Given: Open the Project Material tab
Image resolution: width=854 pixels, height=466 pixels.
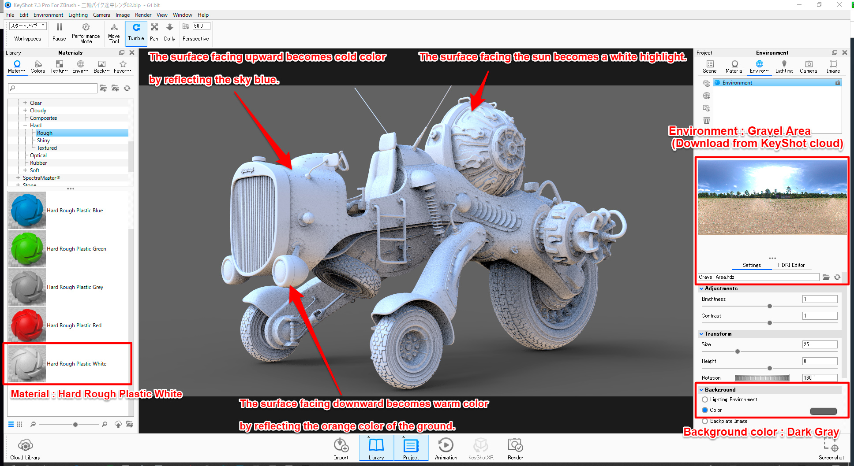Looking at the screenshot, I should click(734, 67).
